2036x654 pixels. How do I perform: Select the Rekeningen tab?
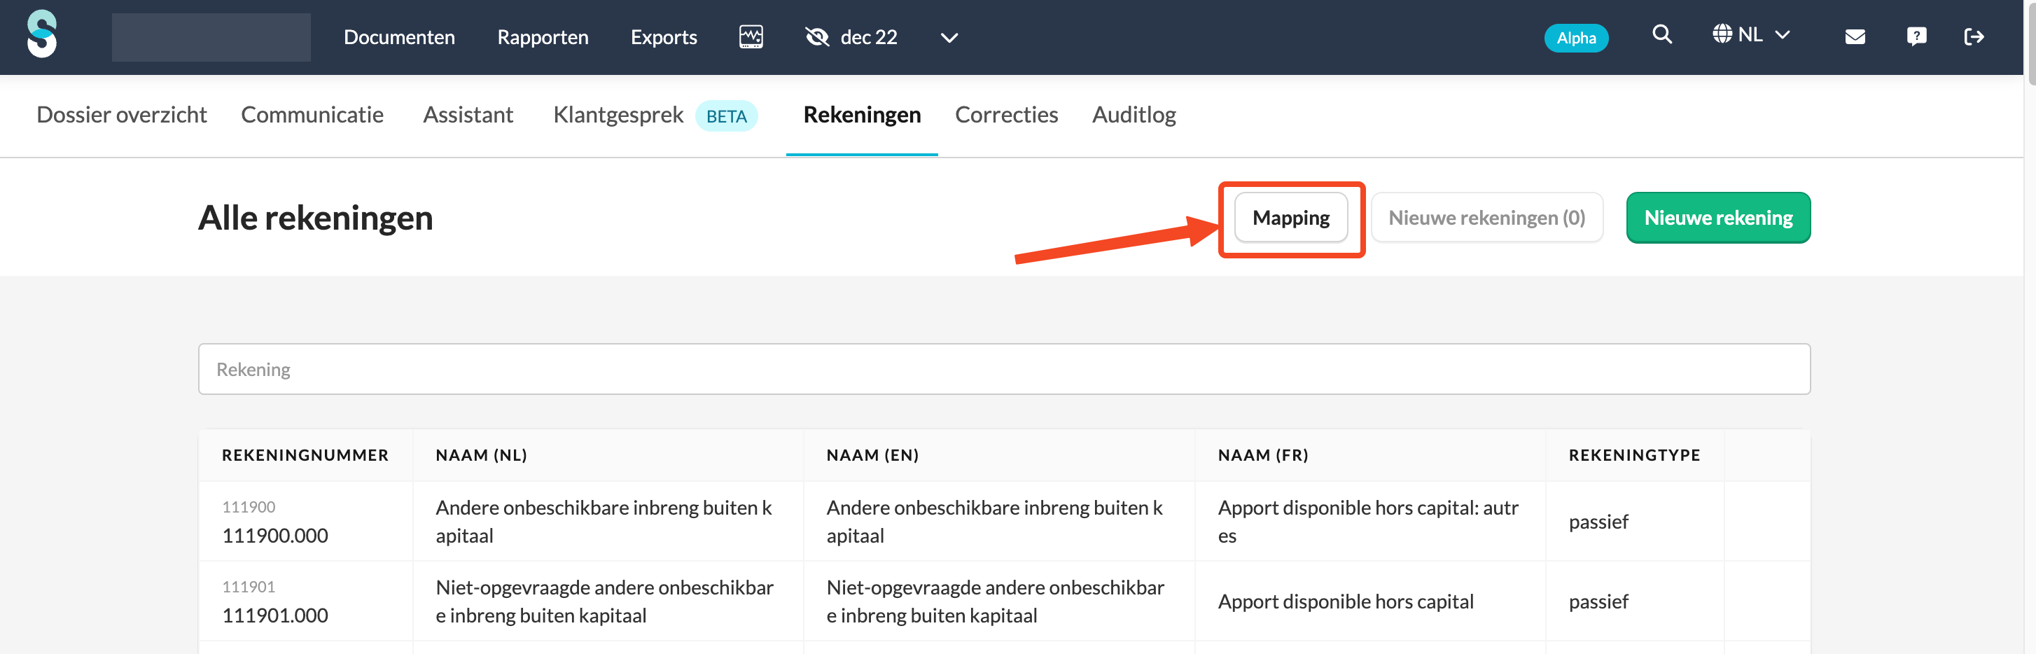click(861, 115)
